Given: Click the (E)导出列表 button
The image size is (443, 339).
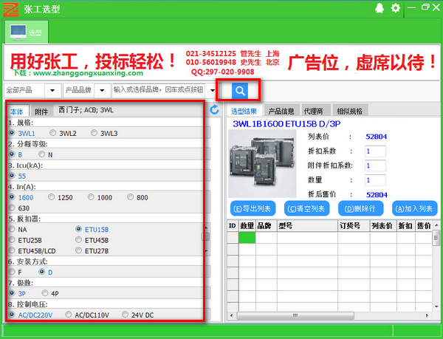Looking at the screenshot, I should 253,209.
